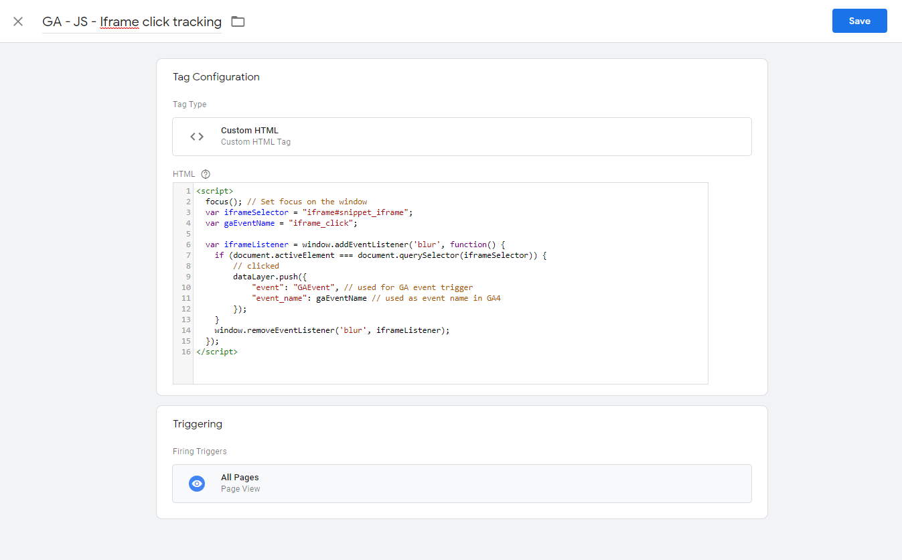Open the folder icon beside the tag name
902x560 pixels.
coord(238,21)
